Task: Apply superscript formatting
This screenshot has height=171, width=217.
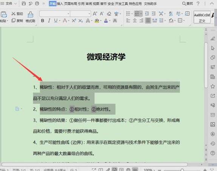Action: pos(74,21)
